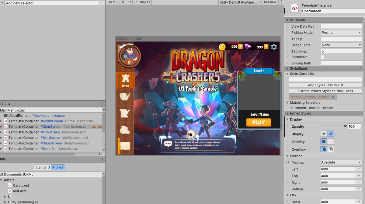Switch the Library to Standard view
The height and width of the screenshot is (204, 365).
(42, 167)
